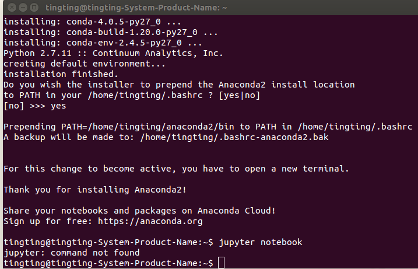Image resolution: width=418 pixels, height=269 pixels.
Task: Click the 'Share your notebooks and packages' line
Action: coord(139,211)
